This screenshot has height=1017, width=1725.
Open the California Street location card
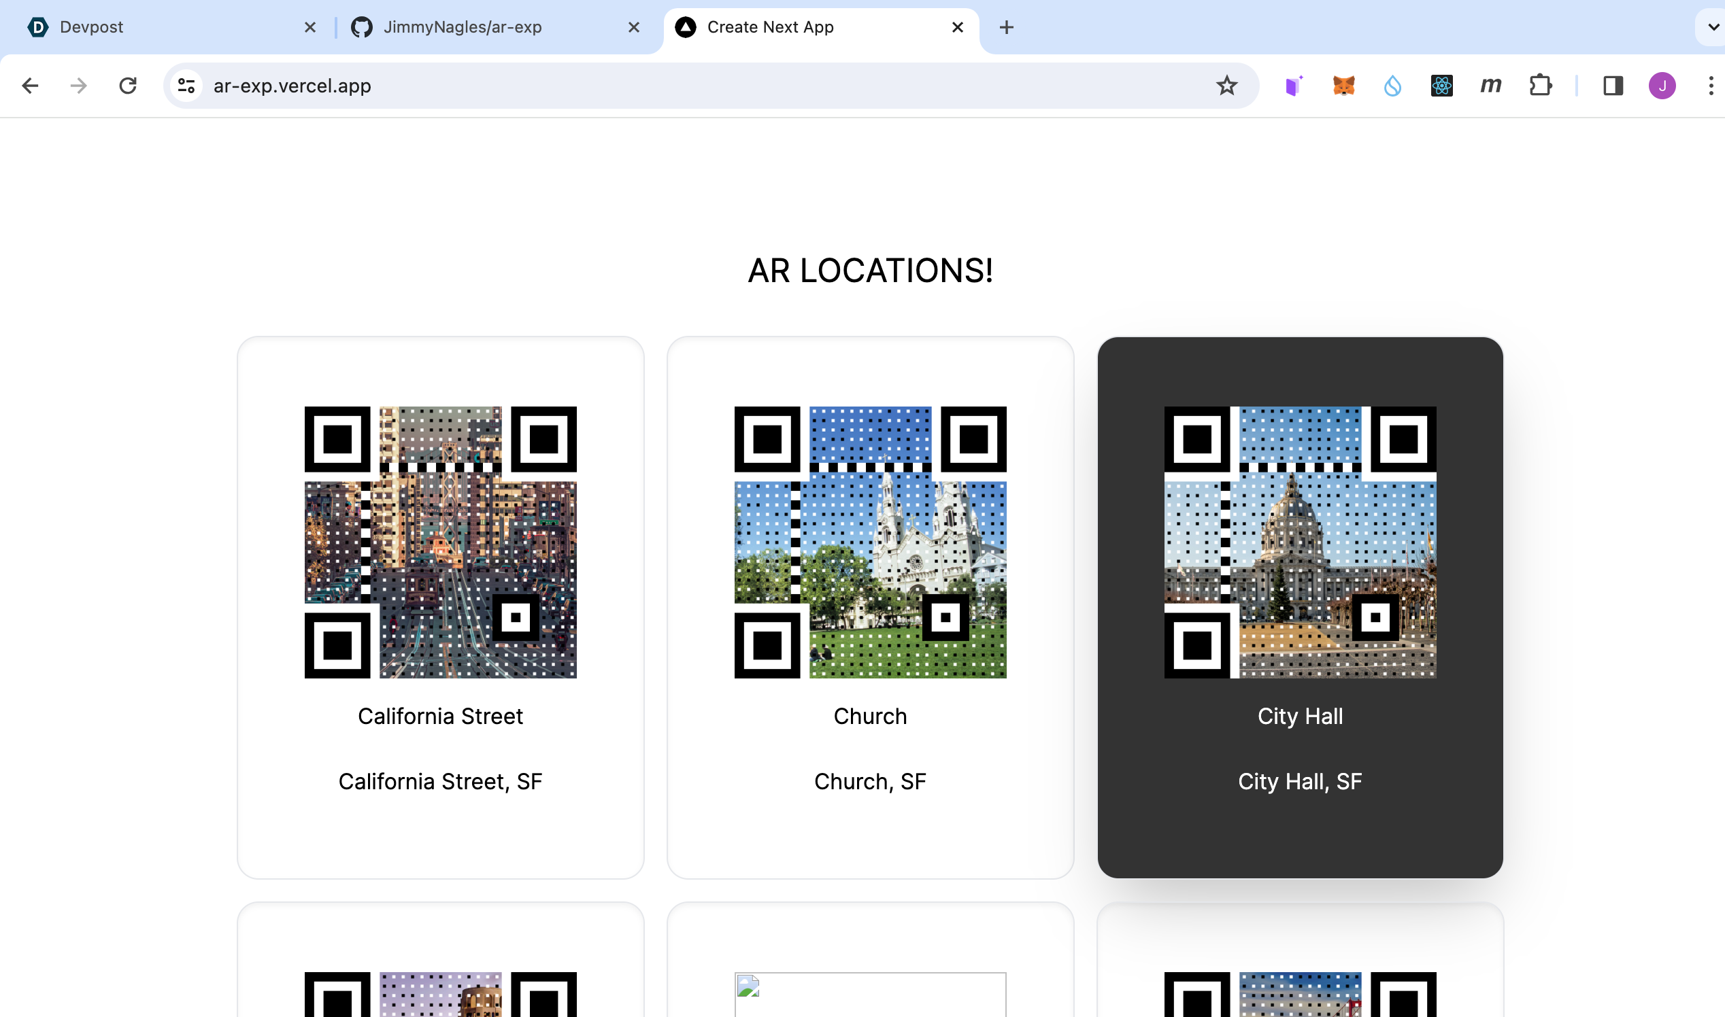(440, 715)
